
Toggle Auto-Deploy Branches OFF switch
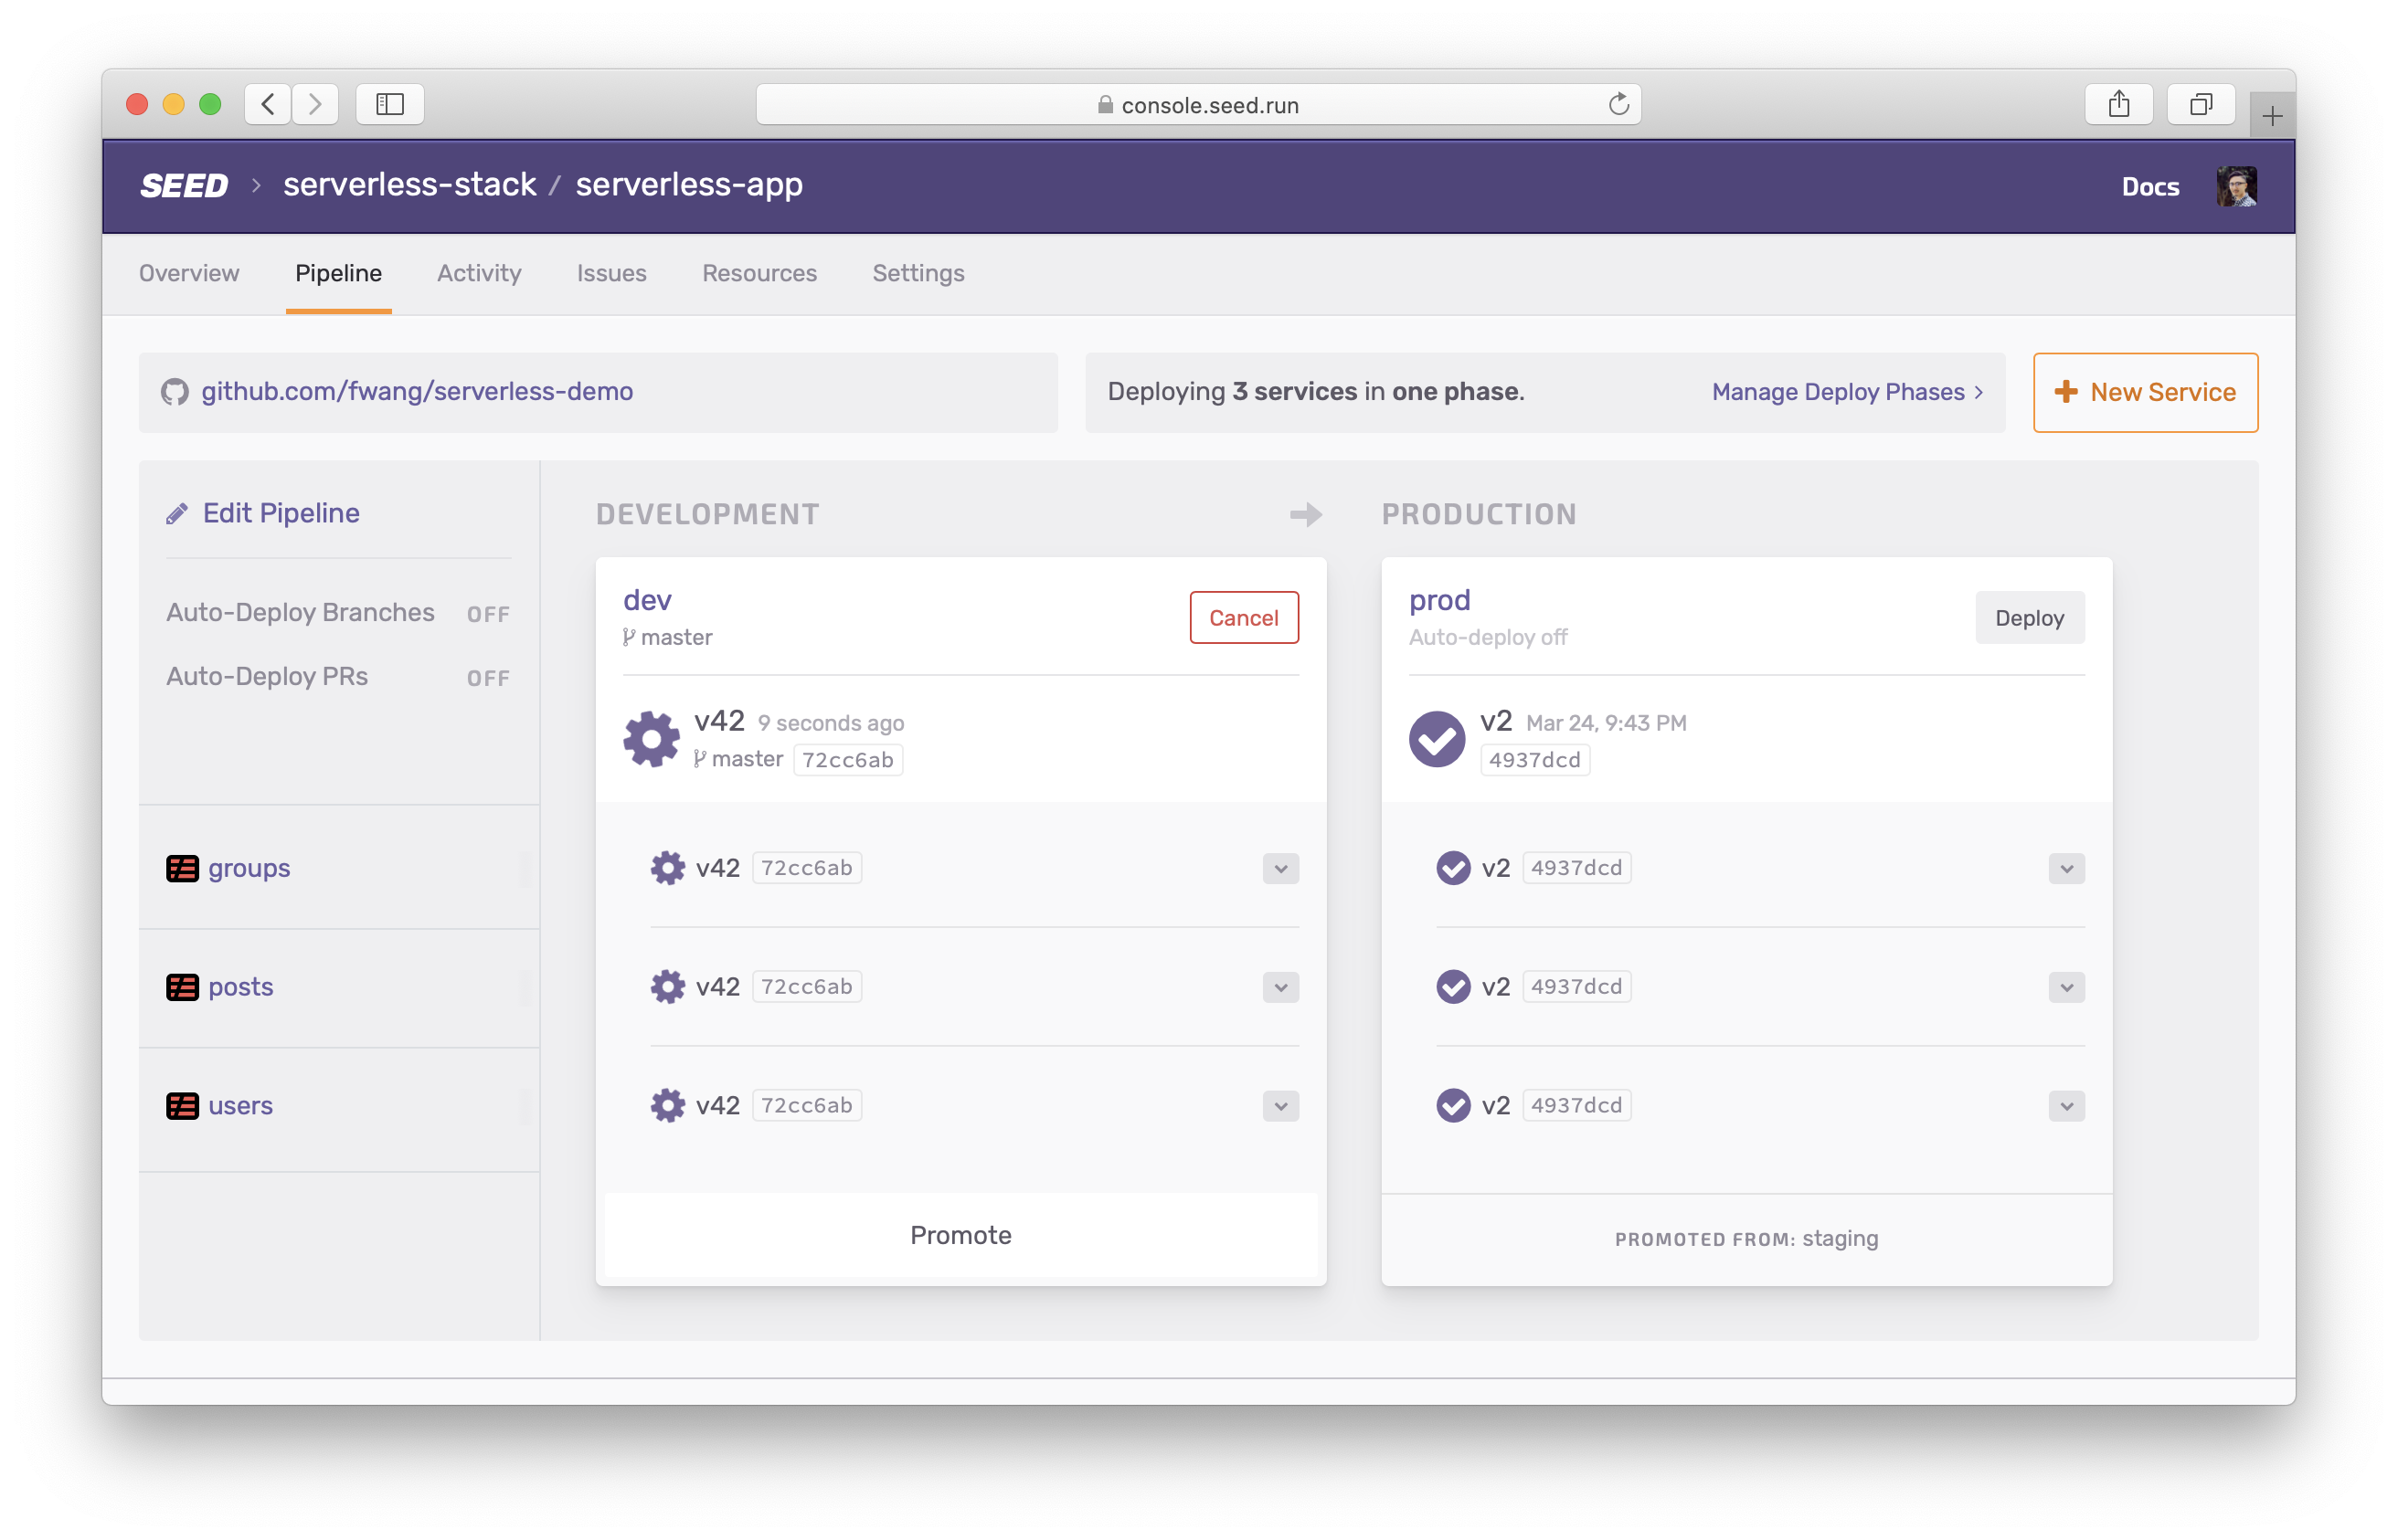point(490,611)
